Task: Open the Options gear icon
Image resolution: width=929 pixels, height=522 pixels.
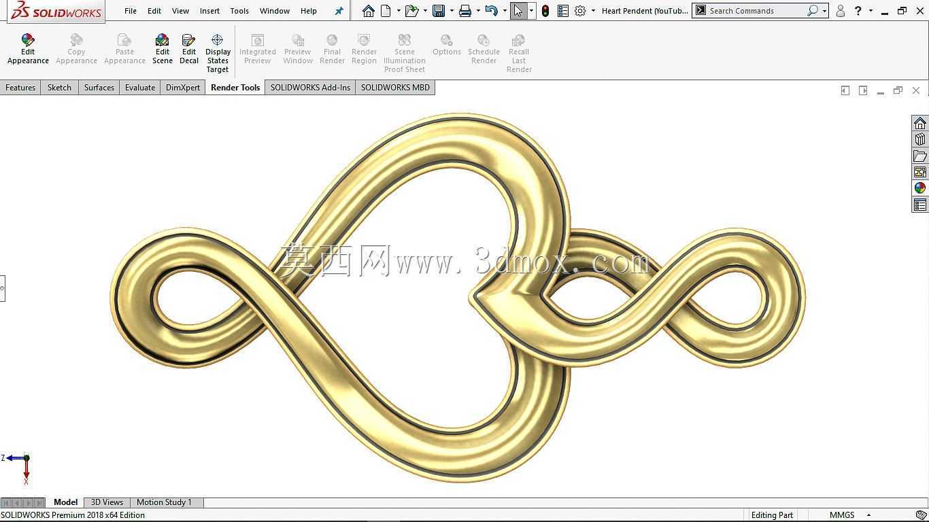Action: (580, 11)
